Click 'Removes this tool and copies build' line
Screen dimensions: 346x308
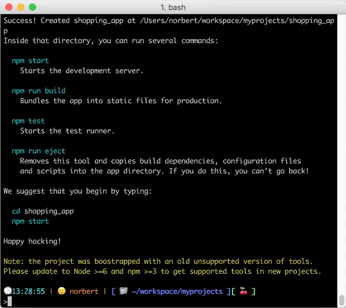pos(160,161)
